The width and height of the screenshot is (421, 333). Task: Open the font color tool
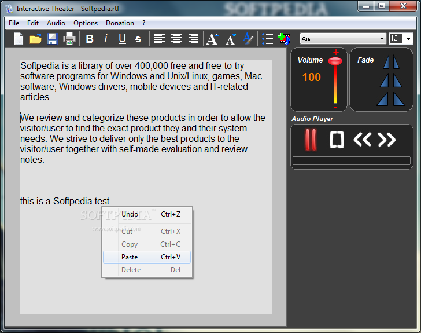pyautogui.click(x=248, y=39)
